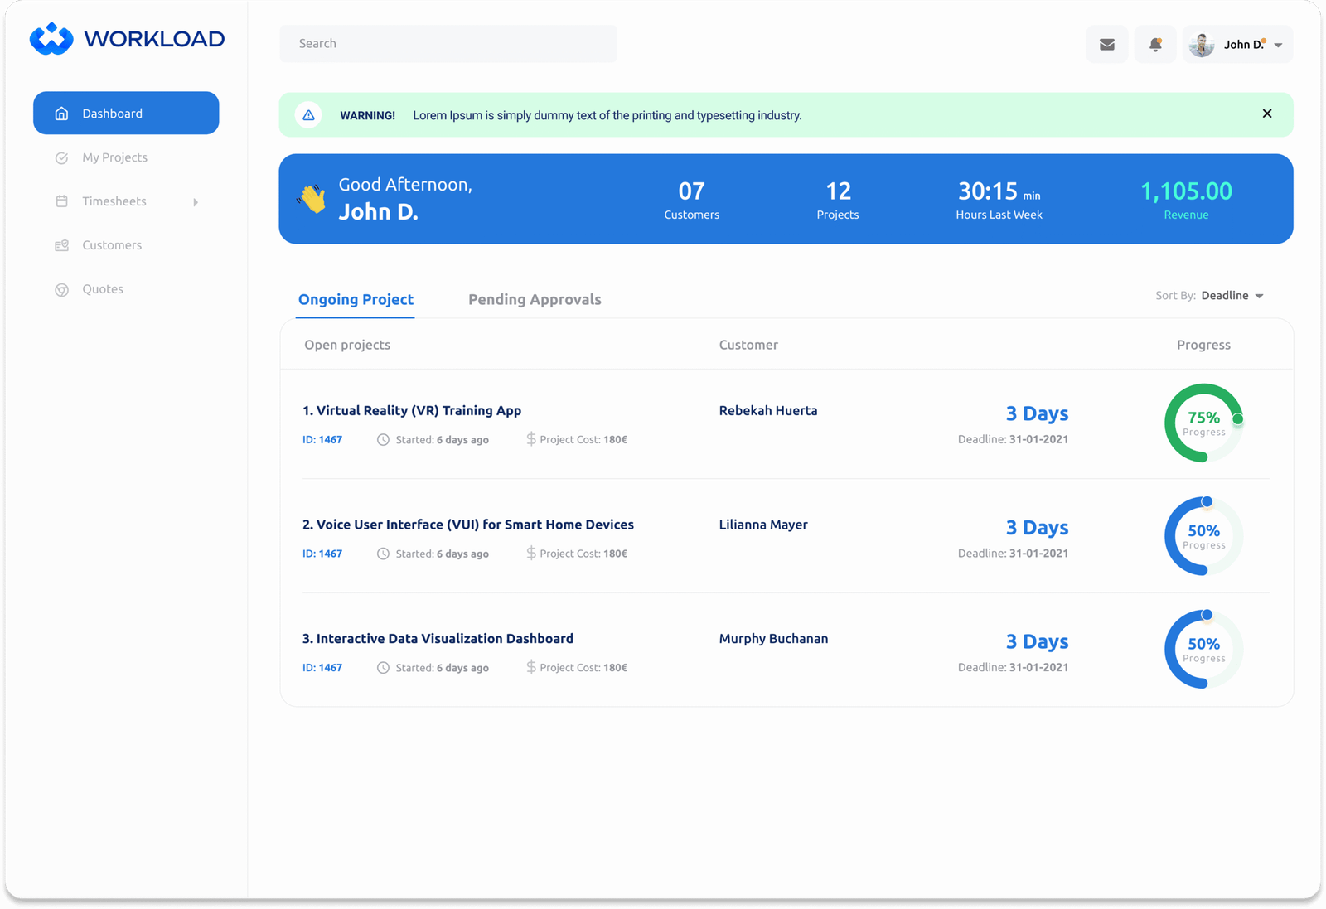The height and width of the screenshot is (909, 1326).
Task: Open Interactive Data Visualization Dashboard project
Action: (x=438, y=639)
